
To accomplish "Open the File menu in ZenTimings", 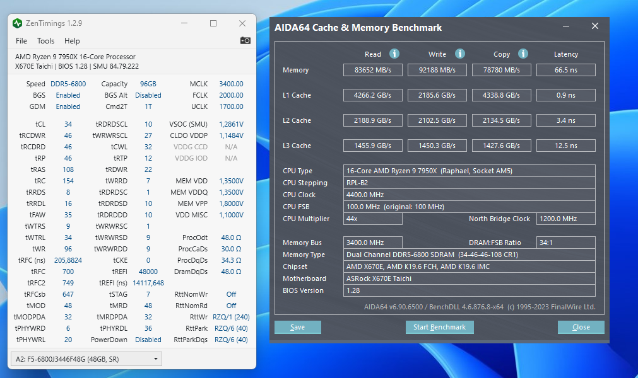I will [x=21, y=41].
